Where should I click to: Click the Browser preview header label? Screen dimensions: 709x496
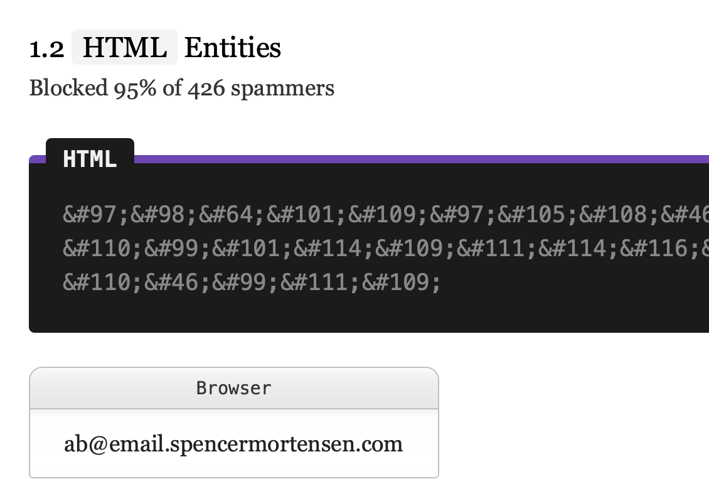pyautogui.click(x=233, y=388)
